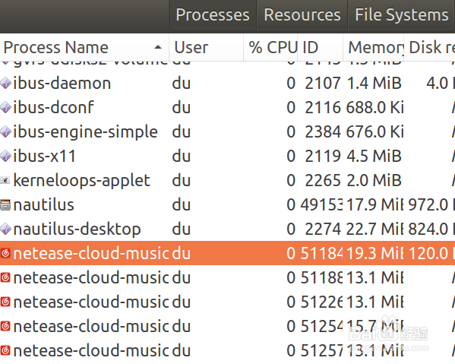The height and width of the screenshot is (364, 455).
Task: Select the highlighted netease-cloud-music process name
Action: click(91, 253)
